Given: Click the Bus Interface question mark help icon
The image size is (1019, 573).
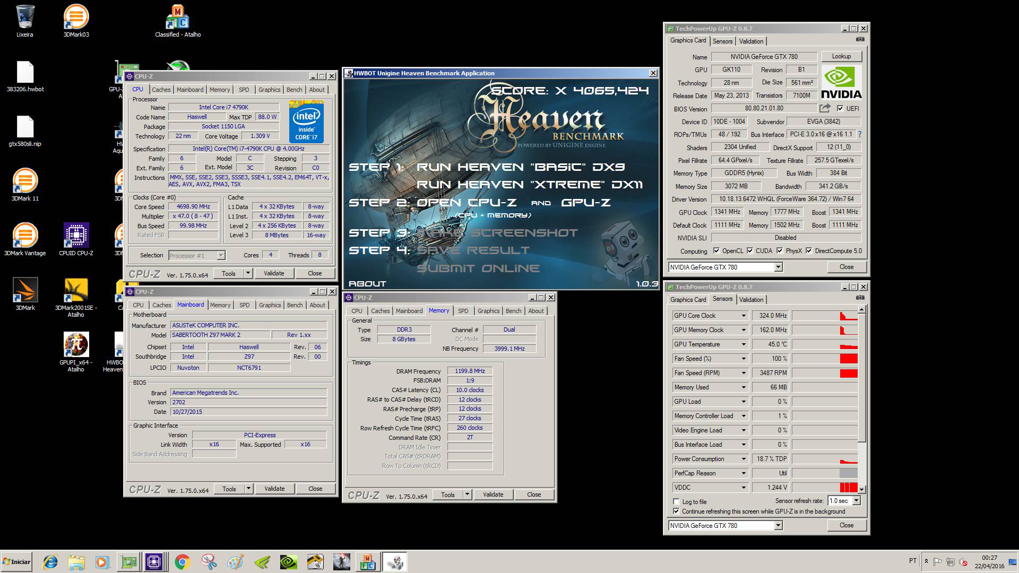Looking at the screenshot, I should tap(860, 134).
